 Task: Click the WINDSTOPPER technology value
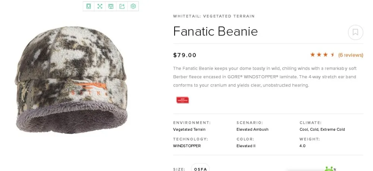[x=187, y=146]
